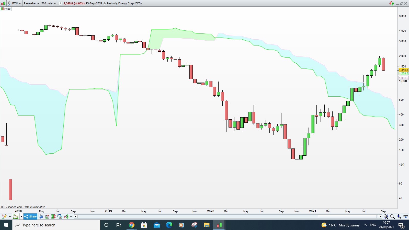
Task: Click the zoom-to-fit magnifier icon
Action: tap(386, 216)
